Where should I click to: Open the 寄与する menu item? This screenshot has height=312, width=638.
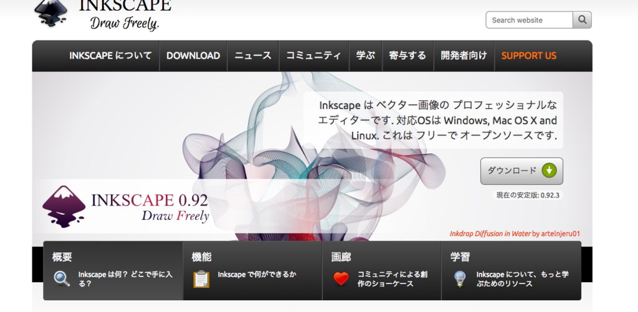tap(407, 55)
